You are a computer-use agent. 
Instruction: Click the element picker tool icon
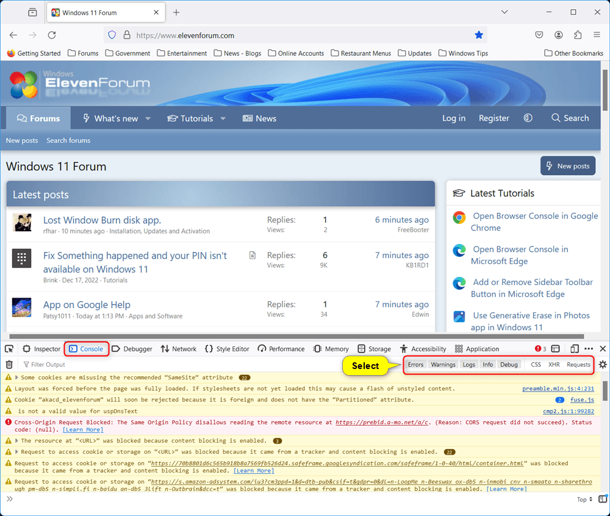coord(9,349)
